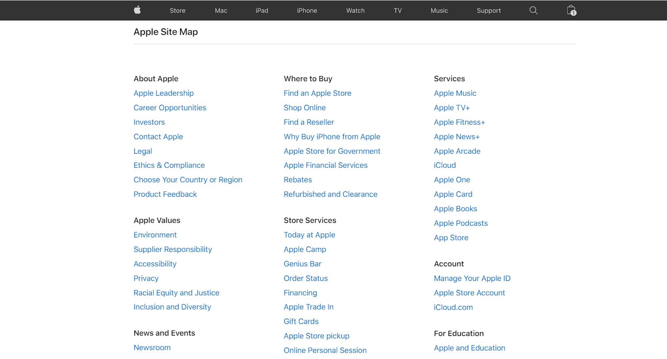This screenshot has width=667, height=359.
Task: Select iPad in the top navigation
Action: [262, 10]
